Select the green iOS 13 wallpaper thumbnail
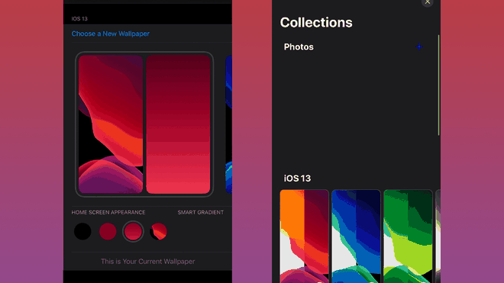 pyautogui.click(x=408, y=236)
